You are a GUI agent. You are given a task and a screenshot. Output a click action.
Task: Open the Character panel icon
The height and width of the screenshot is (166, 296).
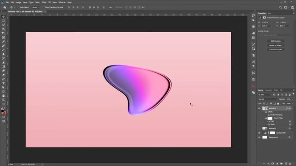253,62
